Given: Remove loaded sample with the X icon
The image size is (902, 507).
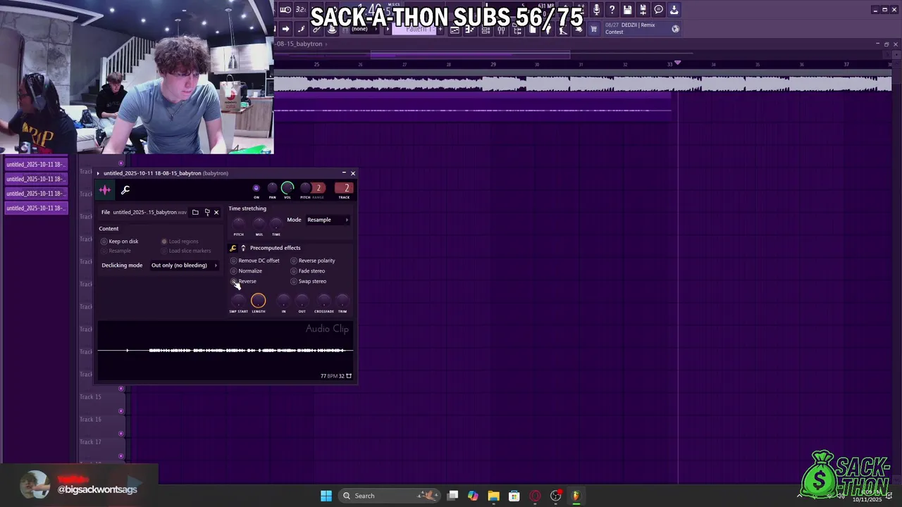Looking at the screenshot, I should (x=216, y=212).
